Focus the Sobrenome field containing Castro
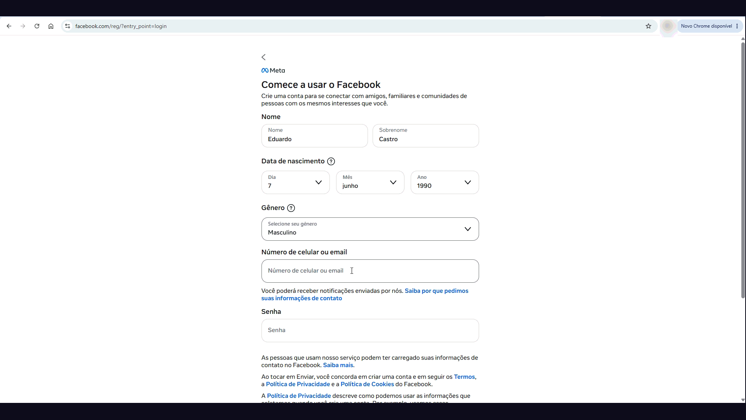This screenshot has height=420, width=746. coord(426,136)
